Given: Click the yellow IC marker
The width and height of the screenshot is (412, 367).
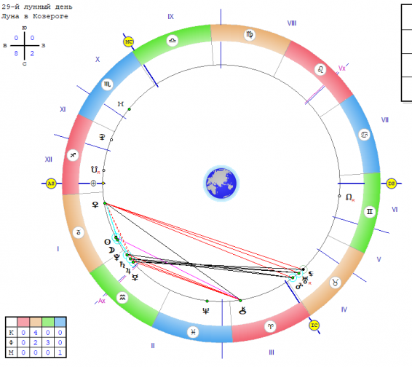Looking at the screenshot, I should pos(314,325).
